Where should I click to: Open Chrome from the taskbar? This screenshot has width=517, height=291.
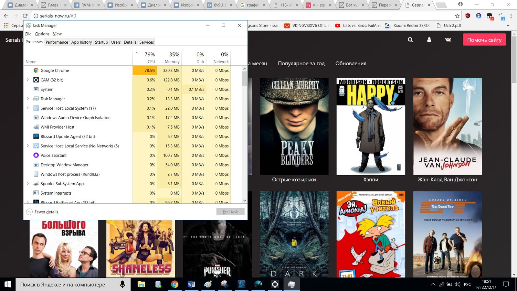174,284
